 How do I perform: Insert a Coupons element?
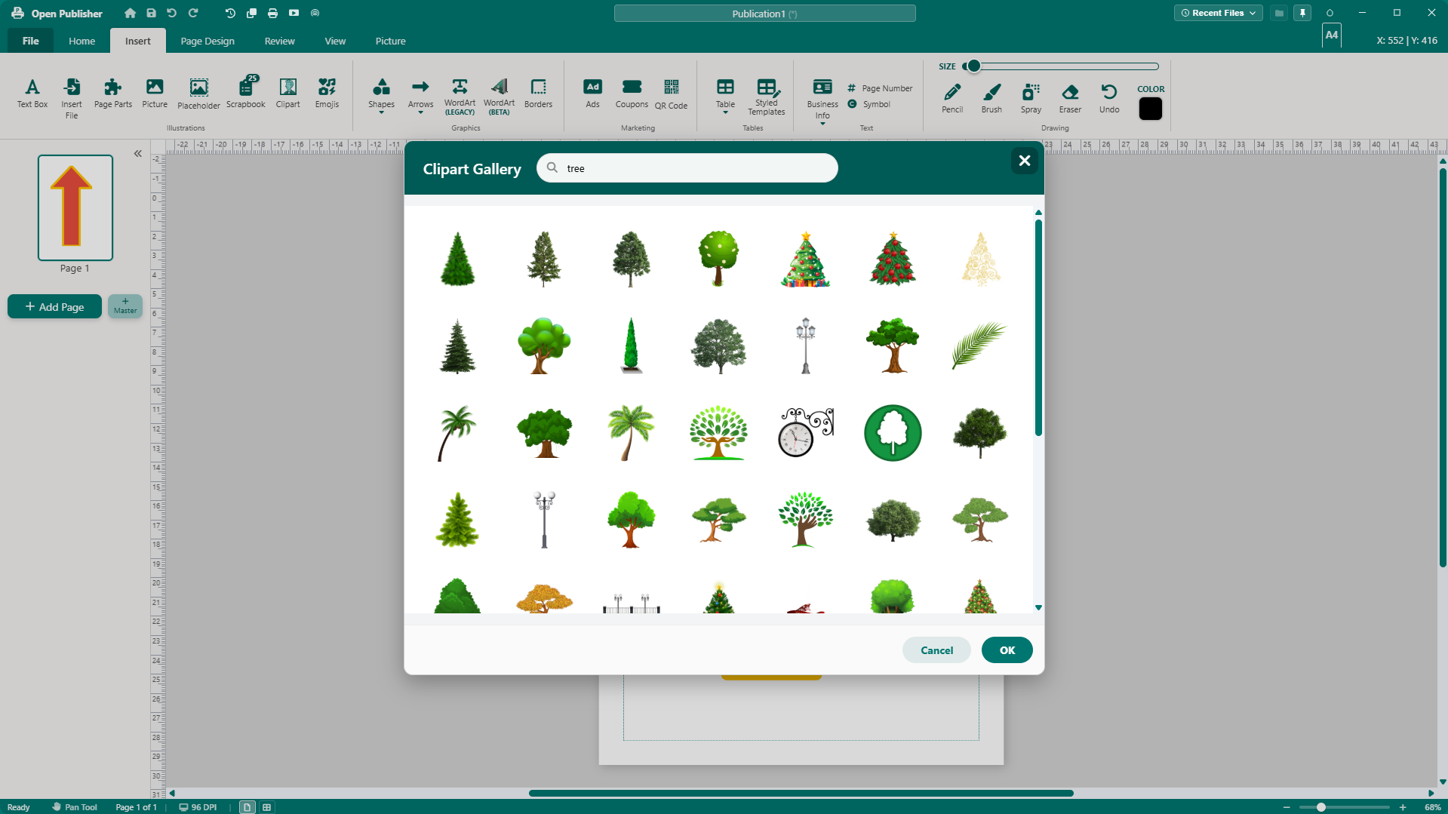(632, 94)
